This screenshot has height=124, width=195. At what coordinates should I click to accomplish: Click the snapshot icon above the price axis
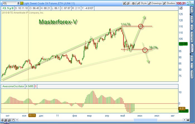(x=181, y=8)
